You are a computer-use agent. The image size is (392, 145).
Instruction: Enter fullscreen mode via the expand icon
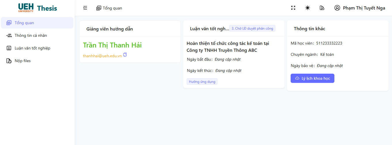click(x=293, y=8)
